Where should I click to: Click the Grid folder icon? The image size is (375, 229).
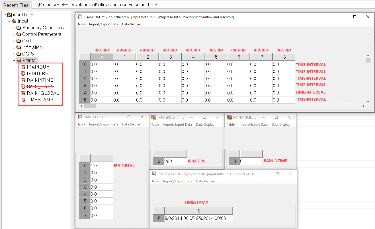19,41
